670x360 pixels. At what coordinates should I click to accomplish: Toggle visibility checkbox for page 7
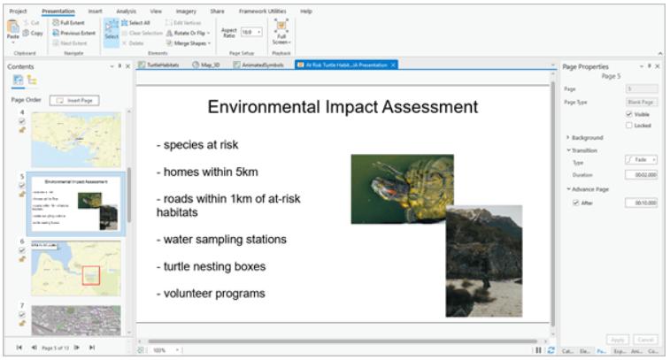22,315
